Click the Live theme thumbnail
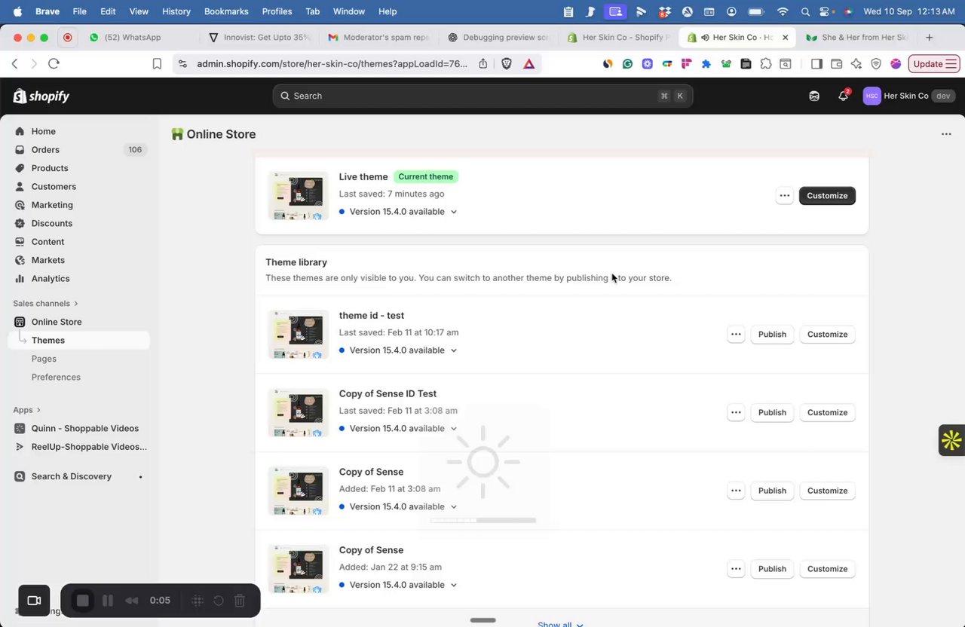This screenshot has width=965, height=627. (x=299, y=196)
